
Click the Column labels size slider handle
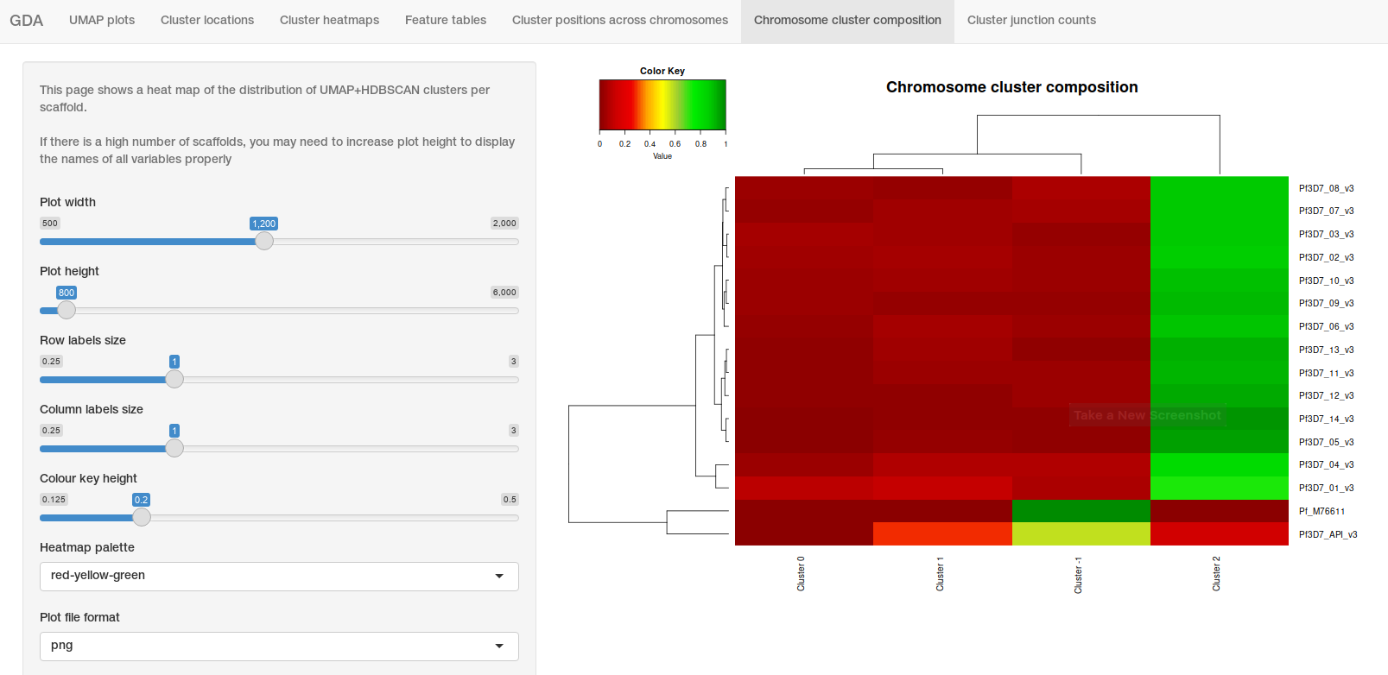[174, 448]
